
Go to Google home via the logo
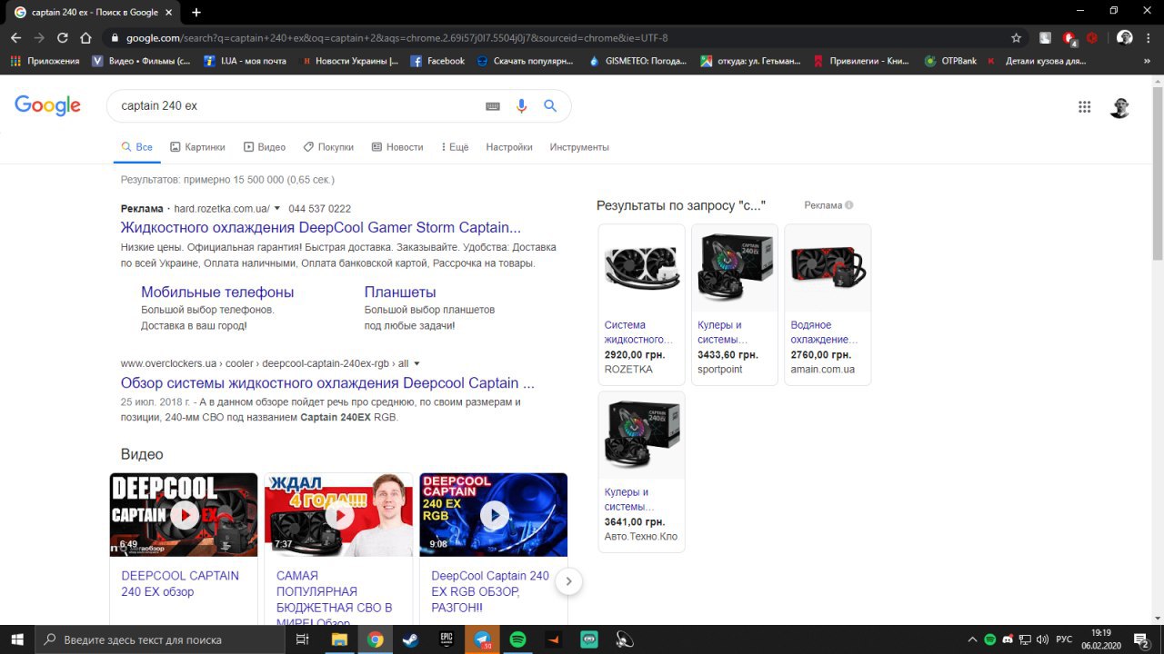(48, 105)
